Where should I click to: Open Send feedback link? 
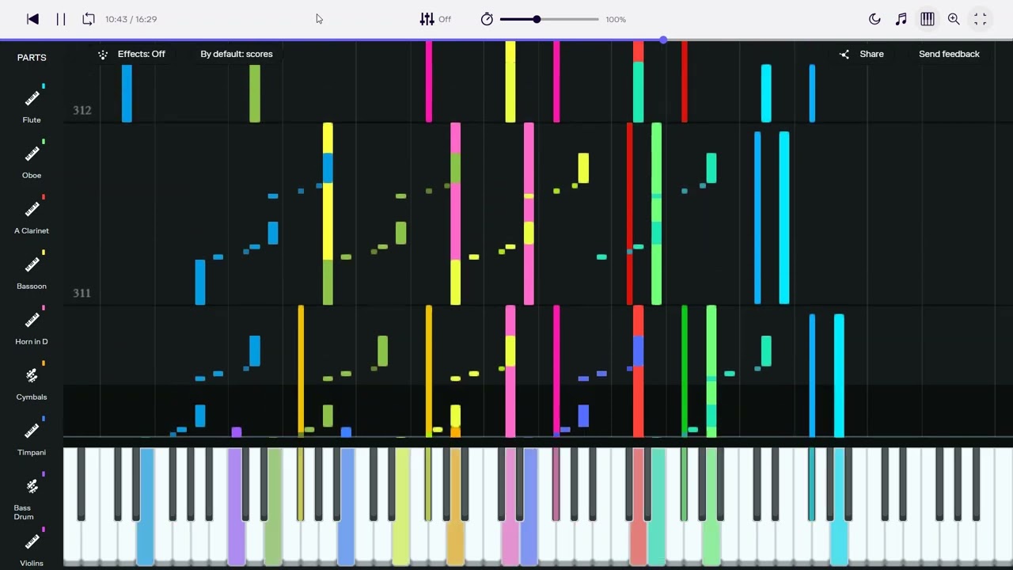point(949,54)
